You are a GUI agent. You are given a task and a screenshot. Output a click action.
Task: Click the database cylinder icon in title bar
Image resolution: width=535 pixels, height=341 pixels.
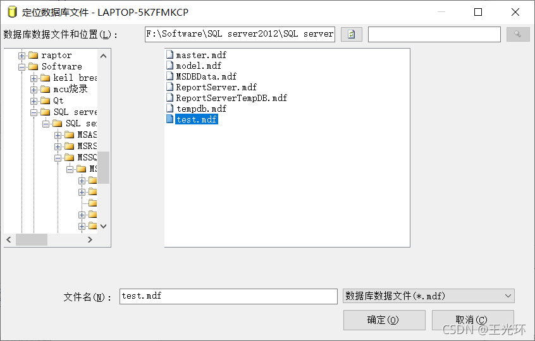pos(12,12)
